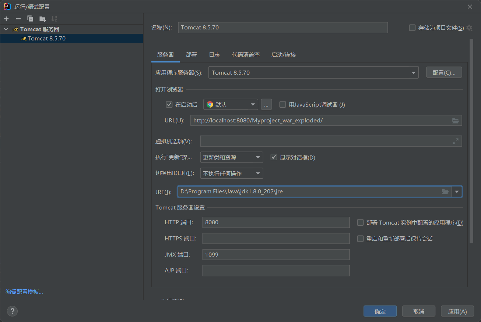Click the Name input field
This screenshot has width=481, height=322.
point(283,28)
